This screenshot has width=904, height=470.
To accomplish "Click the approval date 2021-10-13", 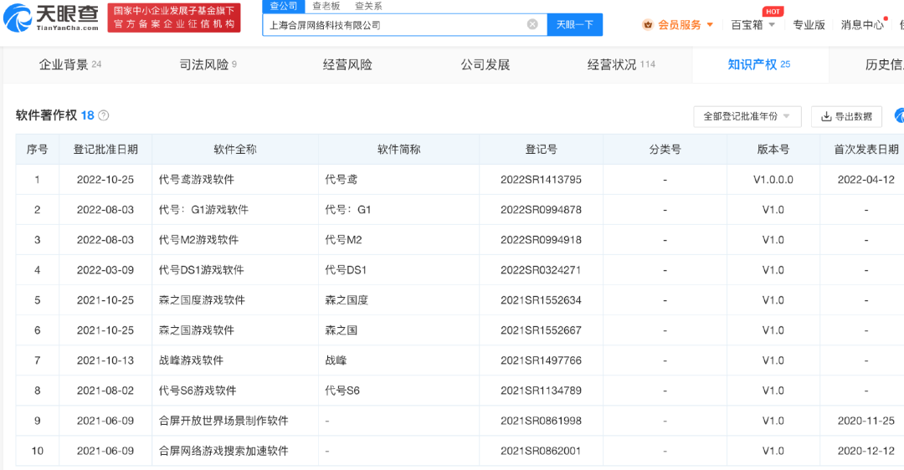I will [x=105, y=360].
